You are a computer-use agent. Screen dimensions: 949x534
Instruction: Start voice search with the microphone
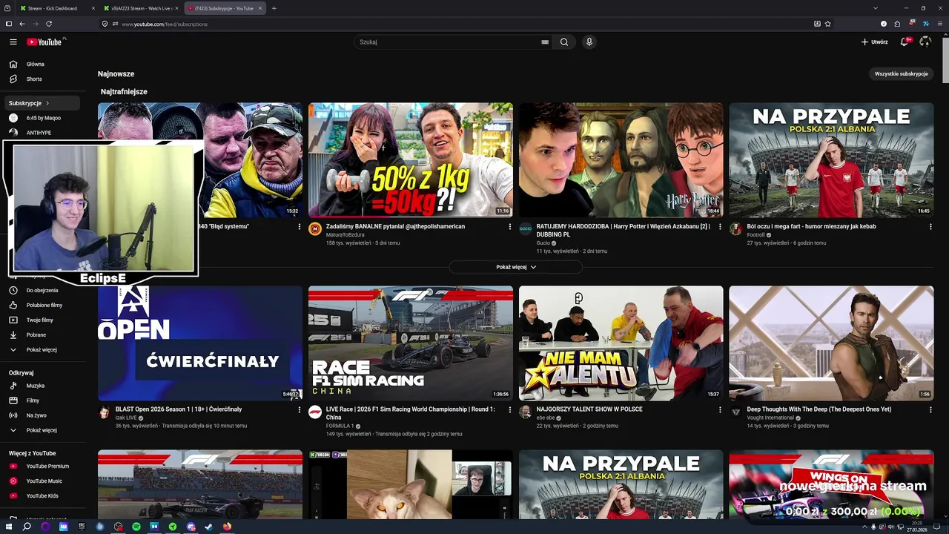(589, 42)
